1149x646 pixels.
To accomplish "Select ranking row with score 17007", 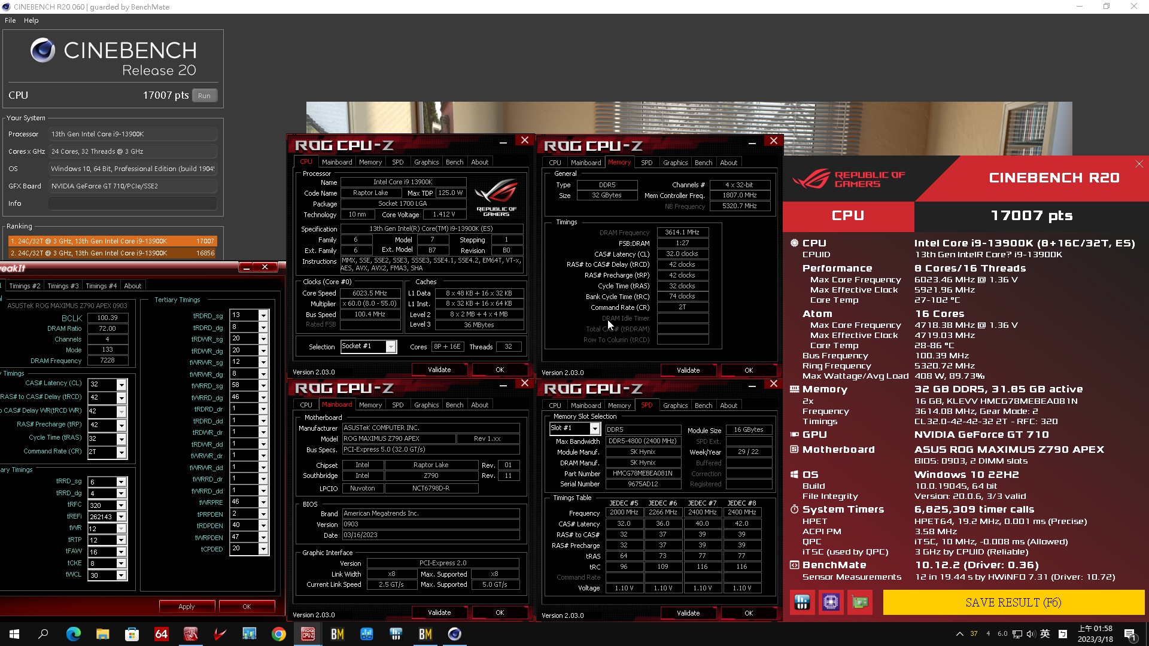I will pos(112,241).
